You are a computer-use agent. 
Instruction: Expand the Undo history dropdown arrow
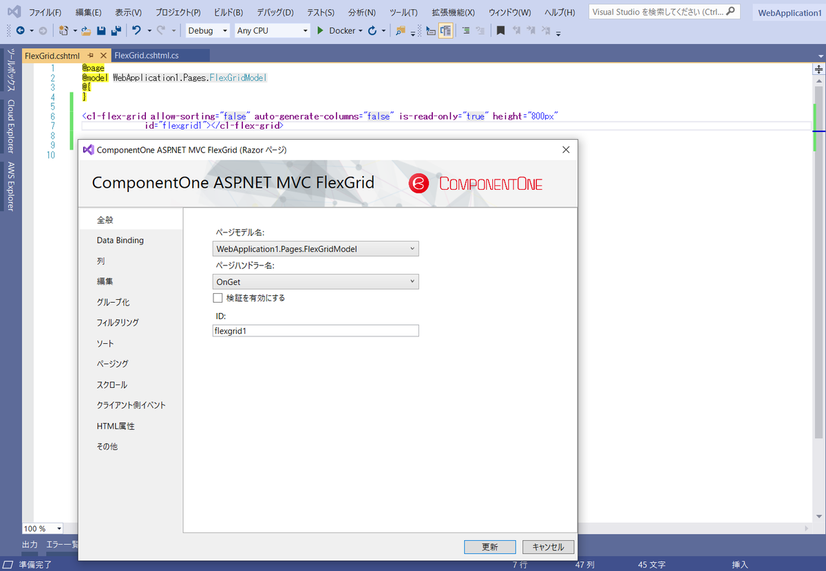tap(149, 31)
